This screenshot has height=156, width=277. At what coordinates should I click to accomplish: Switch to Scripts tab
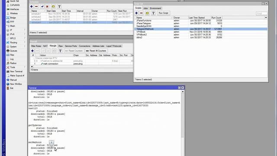138,8
